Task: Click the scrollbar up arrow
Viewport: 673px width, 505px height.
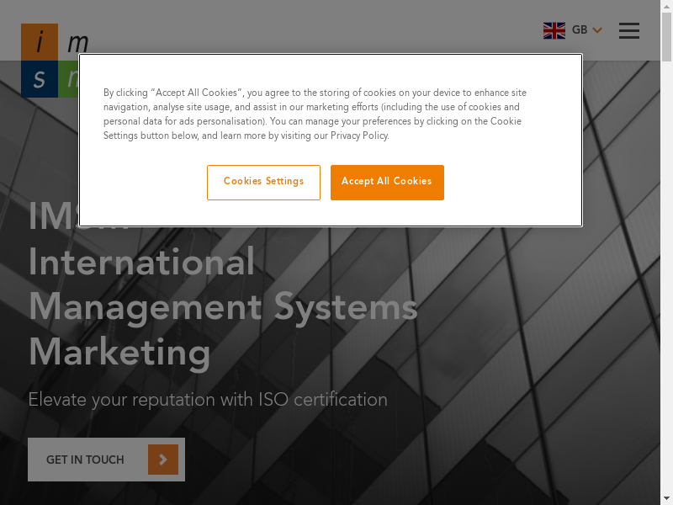Action: click(666, 7)
